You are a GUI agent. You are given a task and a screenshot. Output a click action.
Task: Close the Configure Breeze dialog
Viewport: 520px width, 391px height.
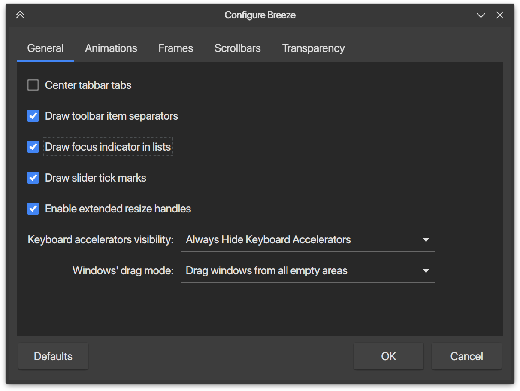pyautogui.click(x=500, y=15)
